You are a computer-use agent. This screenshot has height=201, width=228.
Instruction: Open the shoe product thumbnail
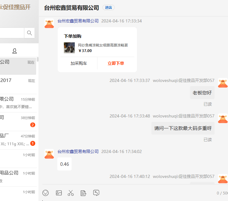tap(69, 48)
